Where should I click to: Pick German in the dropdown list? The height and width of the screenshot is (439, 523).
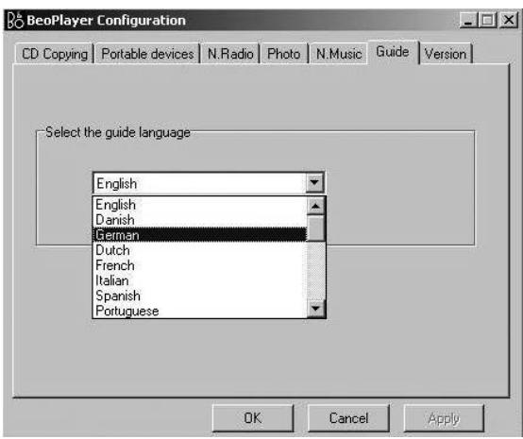tap(199, 235)
